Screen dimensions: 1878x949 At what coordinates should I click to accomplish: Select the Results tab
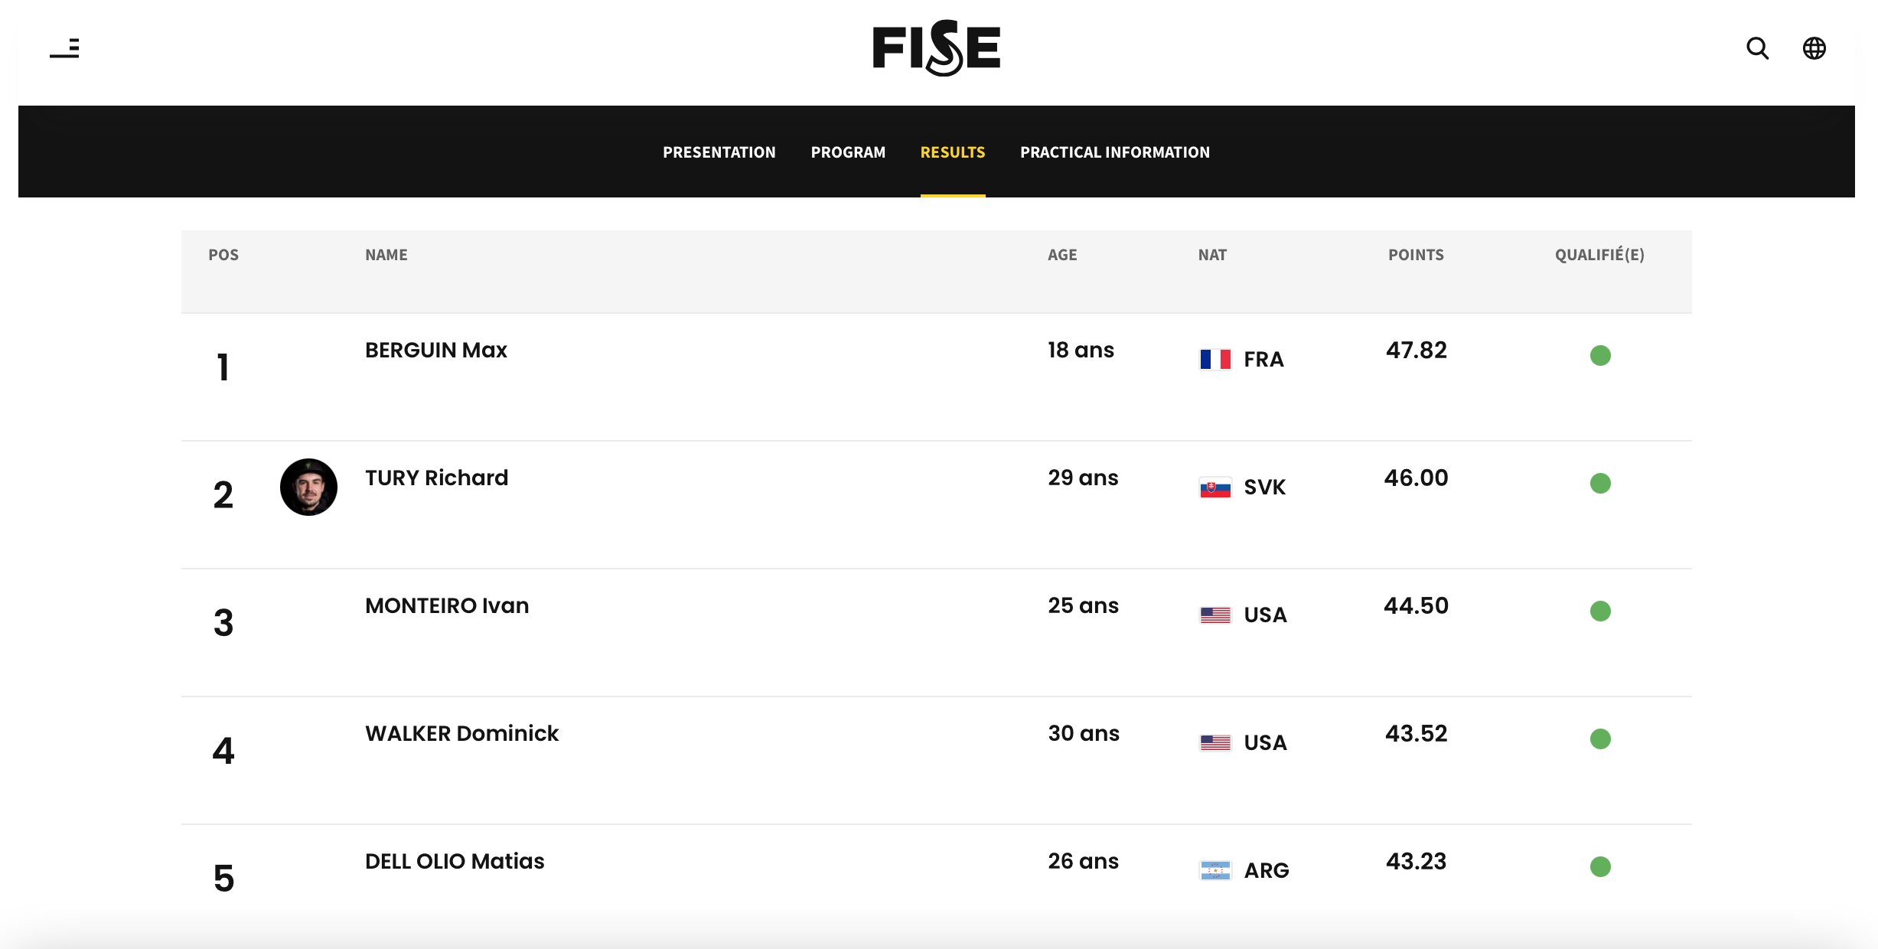(x=952, y=152)
